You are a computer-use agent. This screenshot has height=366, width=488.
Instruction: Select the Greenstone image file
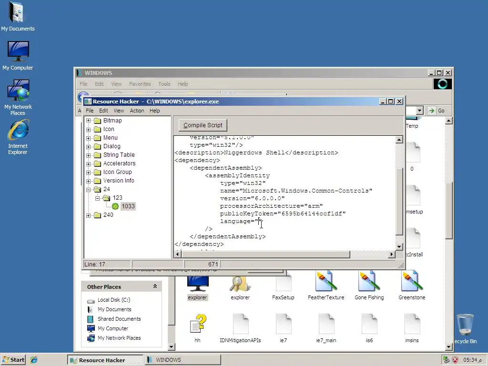[x=412, y=286]
